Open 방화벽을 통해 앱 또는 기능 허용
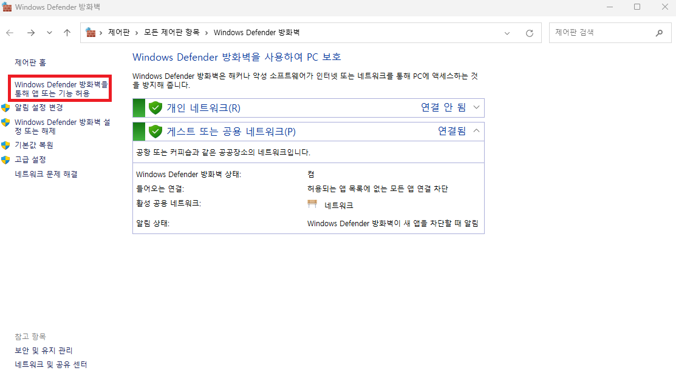 tap(61, 89)
